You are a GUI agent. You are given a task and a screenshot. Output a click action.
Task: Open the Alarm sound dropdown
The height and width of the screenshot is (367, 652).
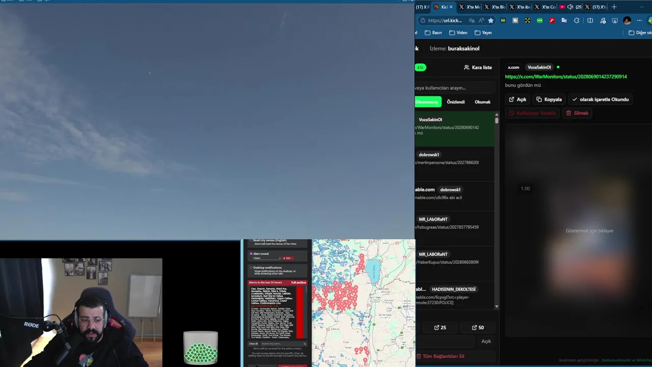coord(267,258)
